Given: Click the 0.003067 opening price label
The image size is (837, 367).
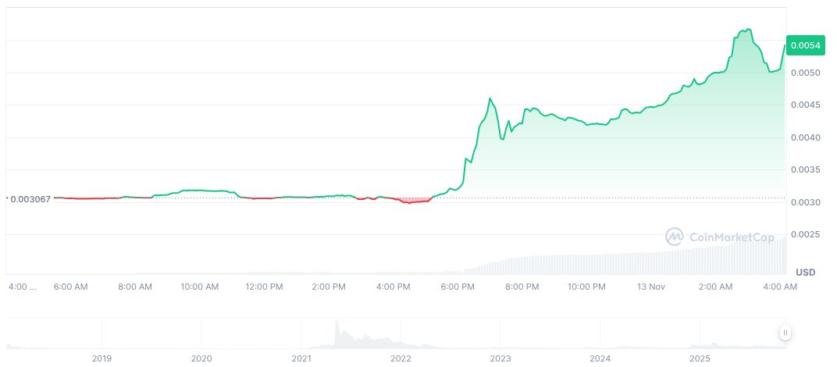Looking at the screenshot, I should [30, 199].
